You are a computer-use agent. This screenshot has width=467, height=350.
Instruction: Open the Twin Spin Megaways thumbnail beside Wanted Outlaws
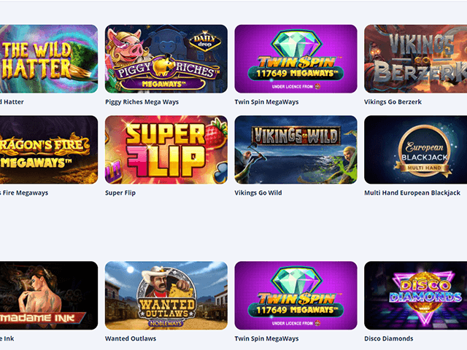click(296, 295)
